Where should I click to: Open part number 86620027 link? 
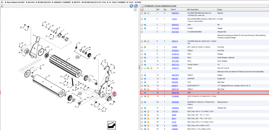click(x=175, y=13)
